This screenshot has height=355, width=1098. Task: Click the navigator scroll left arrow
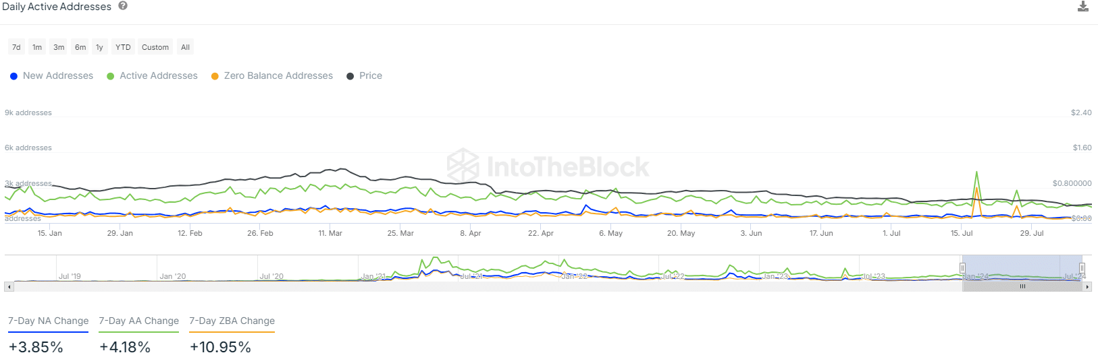pos(9,287)
